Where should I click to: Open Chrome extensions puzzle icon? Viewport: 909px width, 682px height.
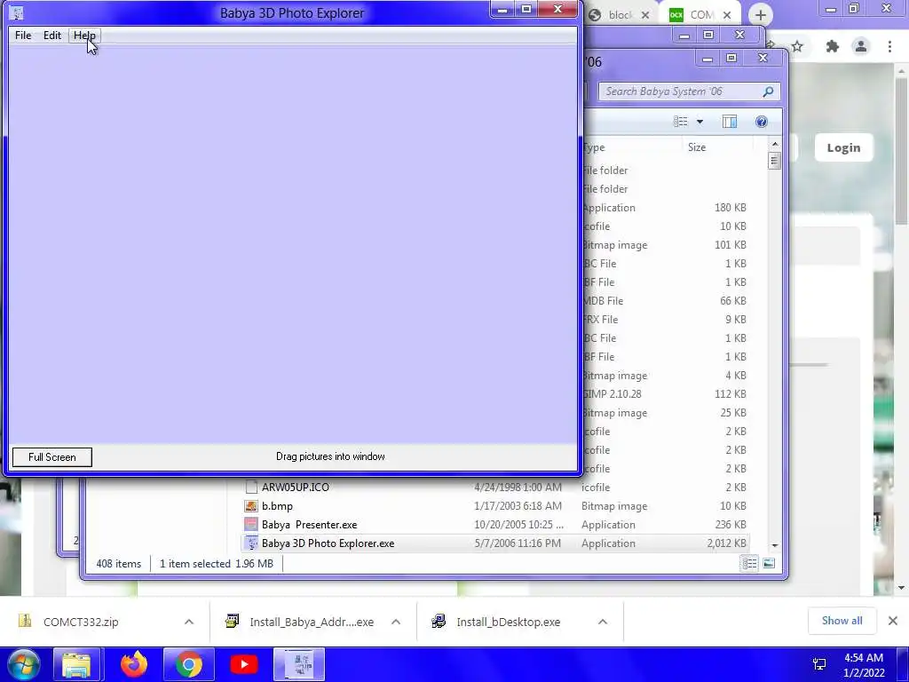[833, 46]
